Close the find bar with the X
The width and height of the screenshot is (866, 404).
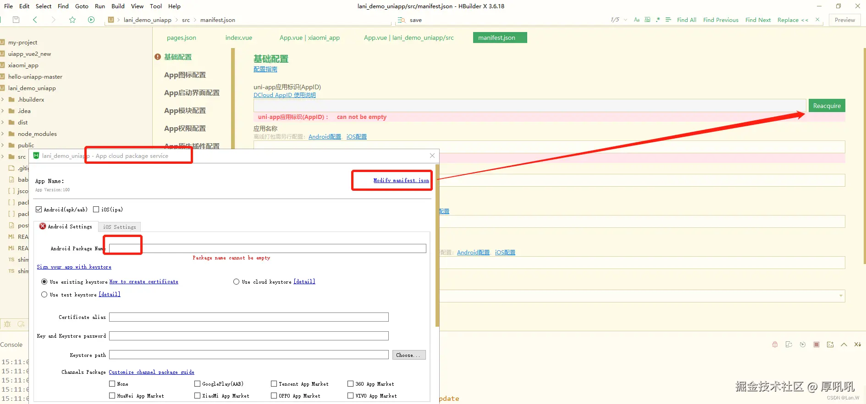click(817, 20)
